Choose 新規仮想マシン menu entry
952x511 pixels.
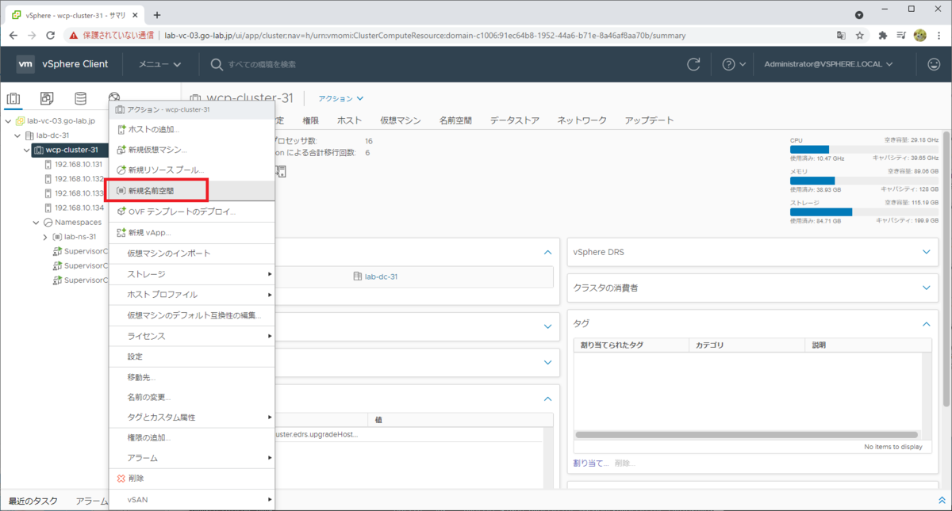point(191,150)
